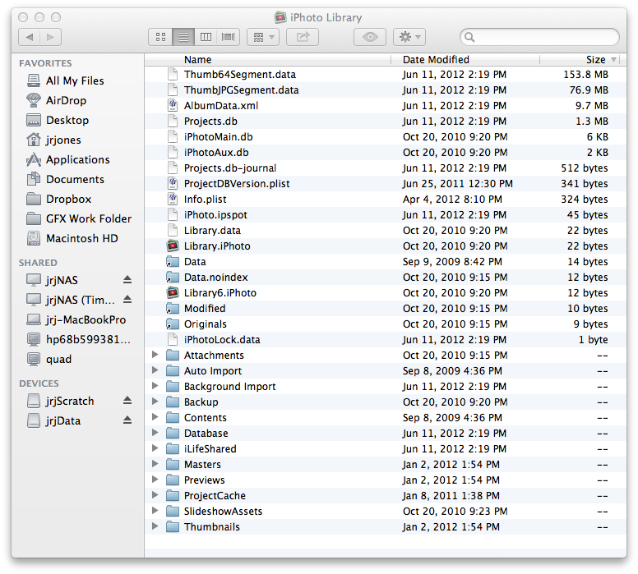
Task: Select Library.iPhoto file icon
Action: [173, 246]
